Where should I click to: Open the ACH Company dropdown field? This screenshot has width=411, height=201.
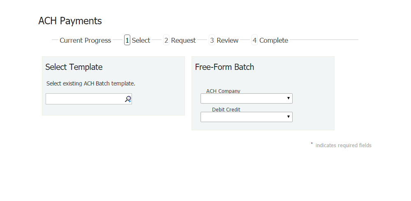coord(242,99)
